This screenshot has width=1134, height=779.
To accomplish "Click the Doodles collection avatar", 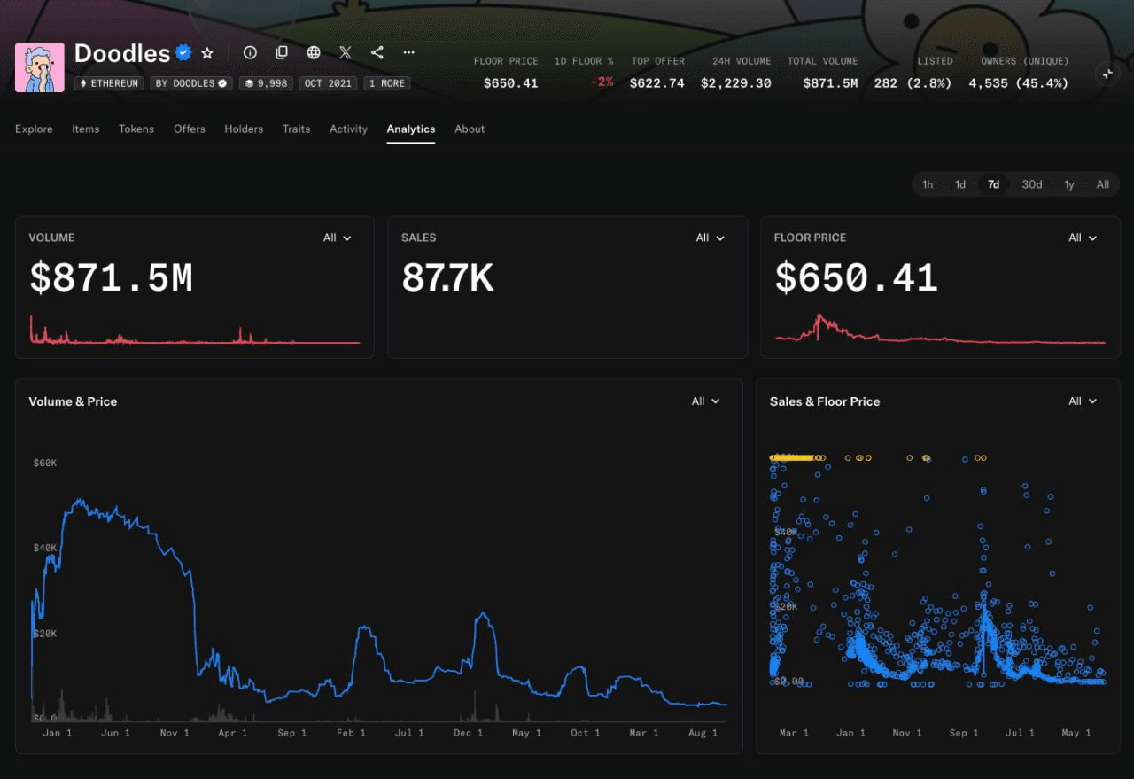I will tap(40, 67).
